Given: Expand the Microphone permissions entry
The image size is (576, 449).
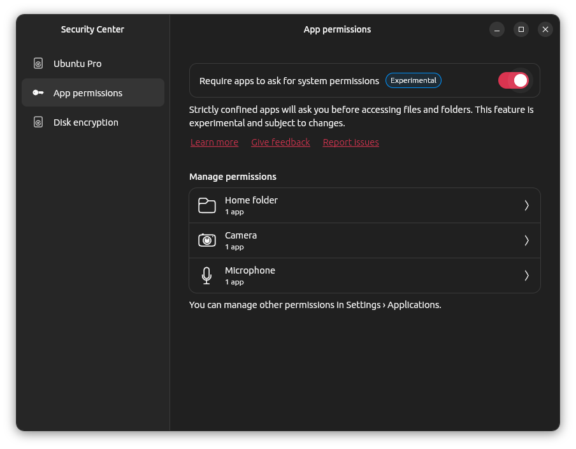Looking at the screenshot, I should pyautogui.click(x=364, y=275).
